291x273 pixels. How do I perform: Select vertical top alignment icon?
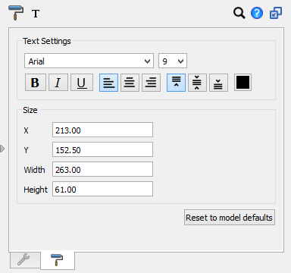coord(176,83)
